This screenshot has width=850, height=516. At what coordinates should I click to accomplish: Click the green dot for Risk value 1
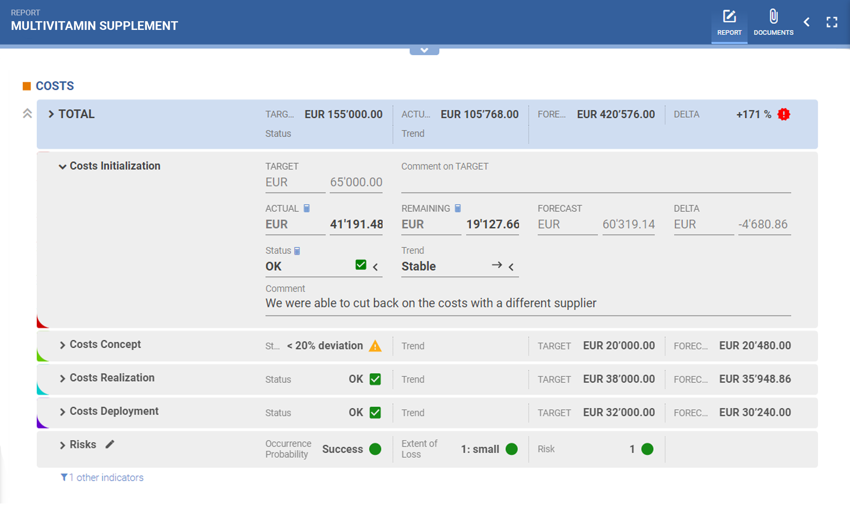[647, 449]
